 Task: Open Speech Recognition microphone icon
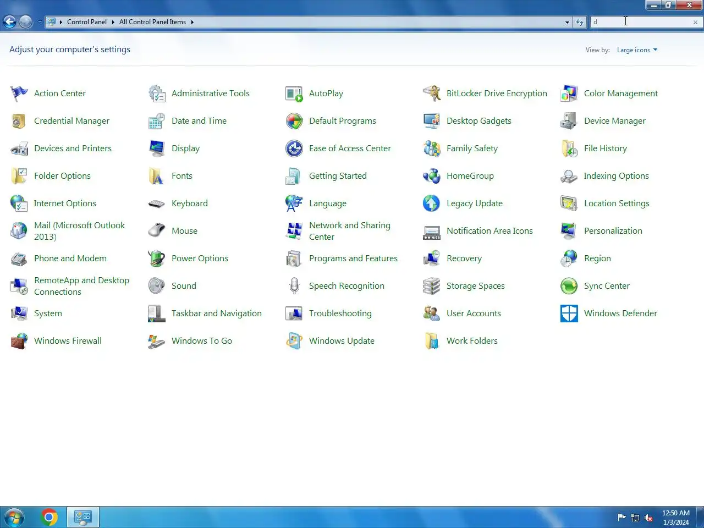(294, 286)
